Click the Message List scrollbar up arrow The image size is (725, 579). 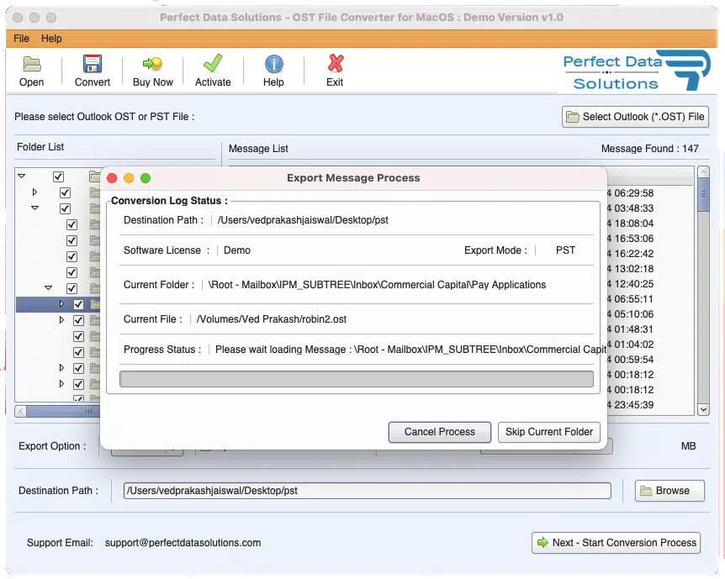[703, 172]
